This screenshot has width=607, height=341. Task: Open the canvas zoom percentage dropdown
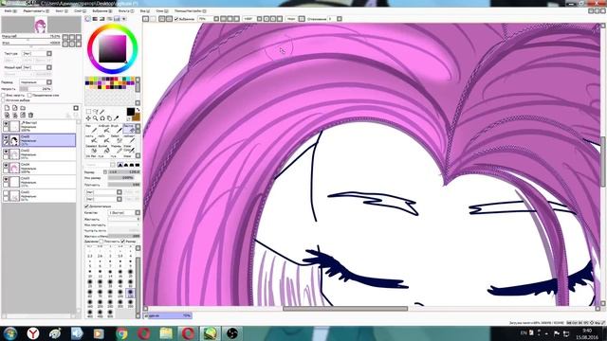(216, 19)
